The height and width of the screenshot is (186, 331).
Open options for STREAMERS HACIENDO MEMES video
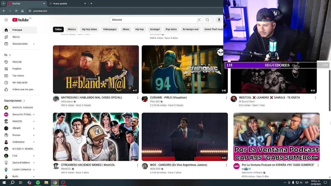138,165
